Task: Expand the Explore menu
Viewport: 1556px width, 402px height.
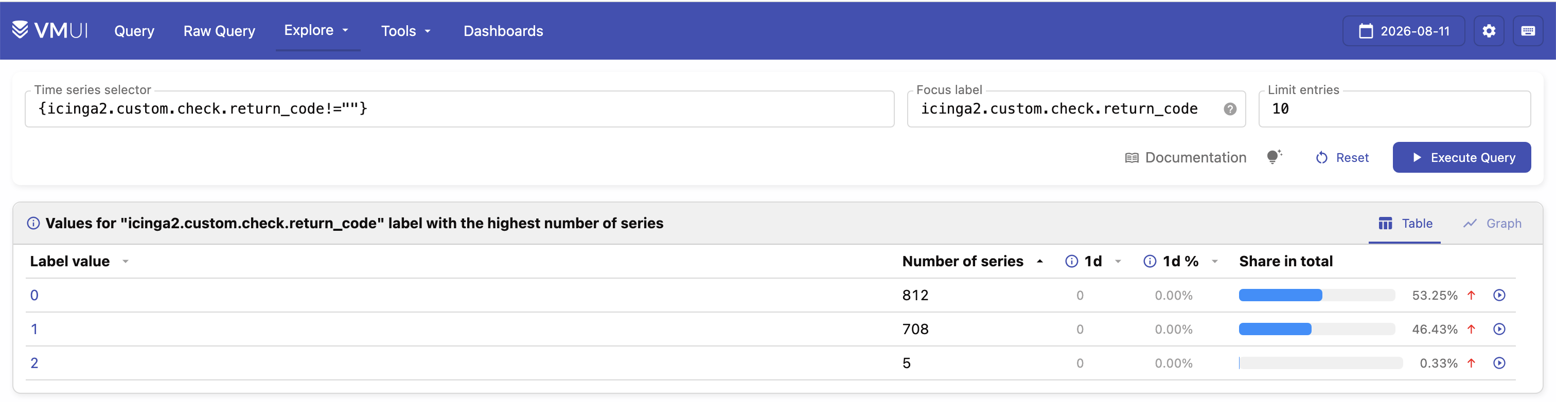Action: (x=317, y=30)
